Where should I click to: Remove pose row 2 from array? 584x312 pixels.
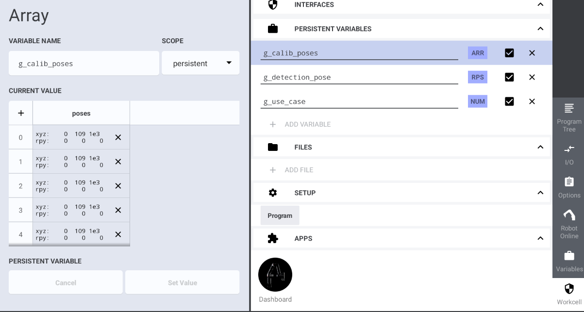click(118, 186)
